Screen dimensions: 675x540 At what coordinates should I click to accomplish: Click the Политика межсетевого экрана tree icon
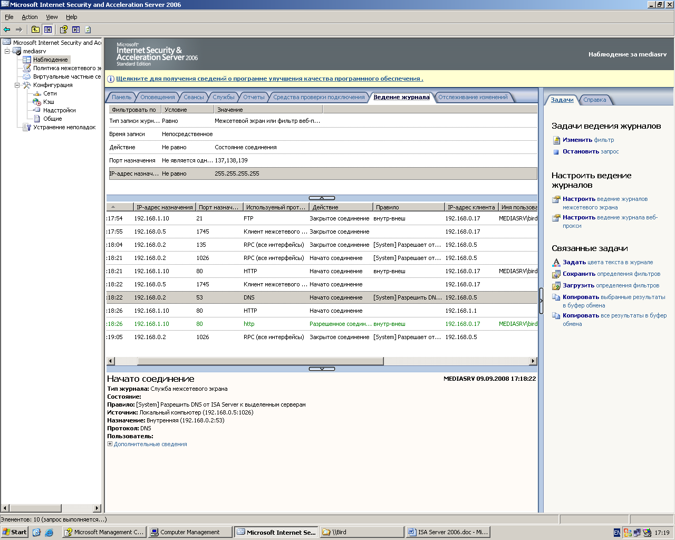click(x=27, y=68)
